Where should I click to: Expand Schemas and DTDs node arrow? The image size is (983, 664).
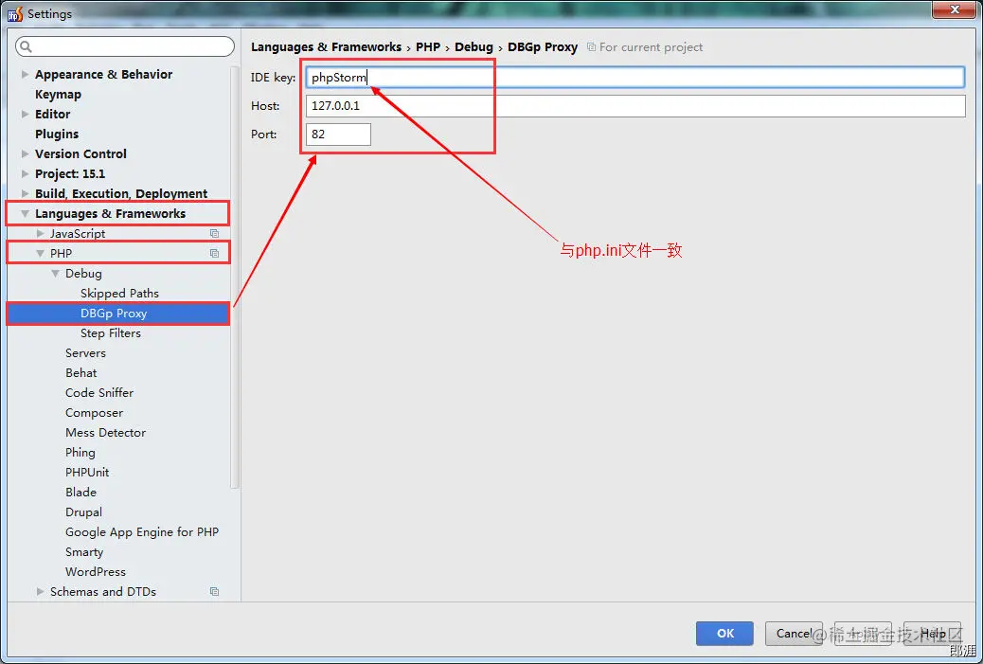point(40,591)
